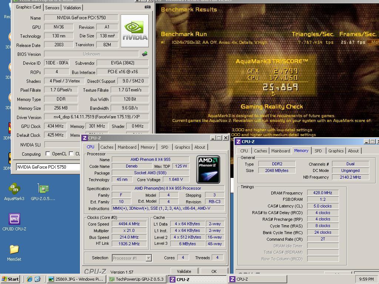Open the MemSet folder icon on the desktop
This screenshot has height=284, width=379.
(x=14, y=253)
